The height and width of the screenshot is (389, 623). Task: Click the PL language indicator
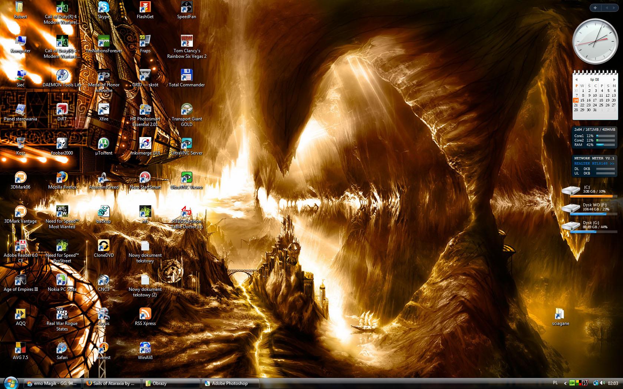(x=555, y=383)
